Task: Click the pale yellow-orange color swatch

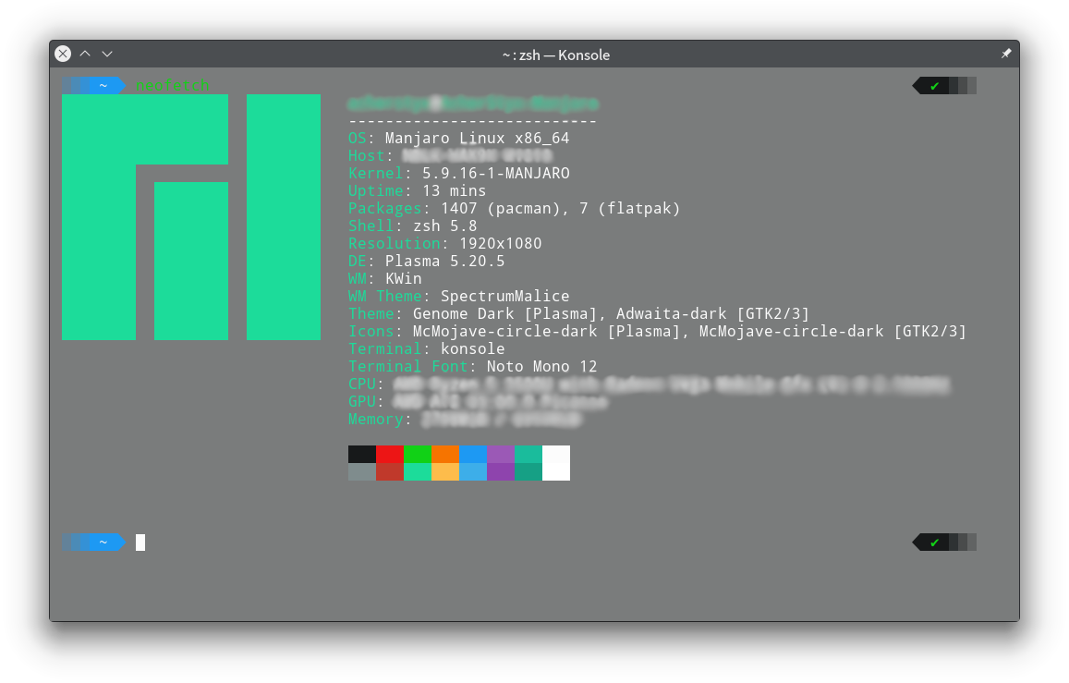Action: coord(445,471)
